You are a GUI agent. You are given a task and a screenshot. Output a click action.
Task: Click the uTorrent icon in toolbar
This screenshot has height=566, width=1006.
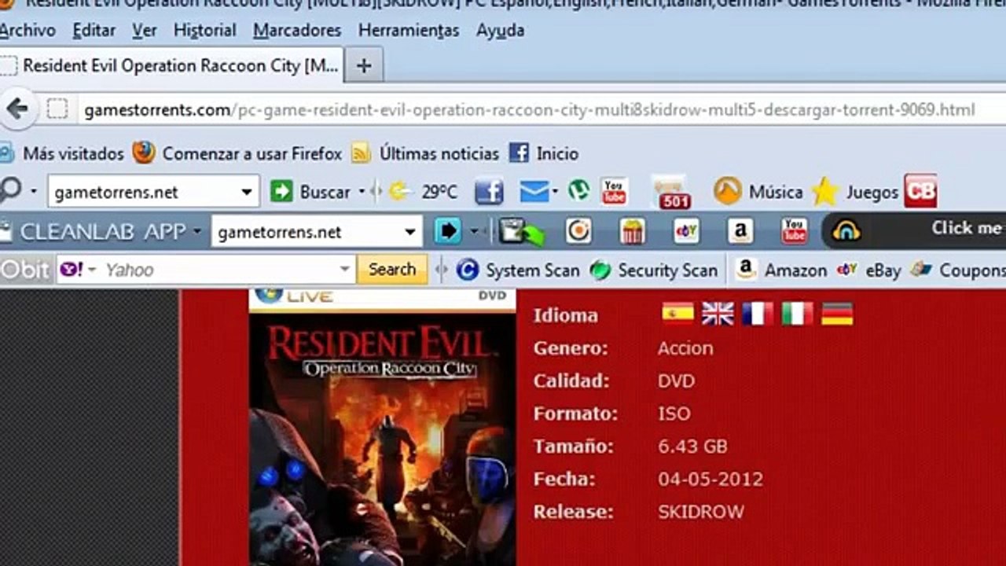coord(578,190)
